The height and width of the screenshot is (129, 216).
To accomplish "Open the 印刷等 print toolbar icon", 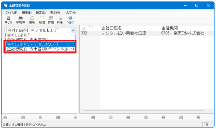I will [21, 20].
